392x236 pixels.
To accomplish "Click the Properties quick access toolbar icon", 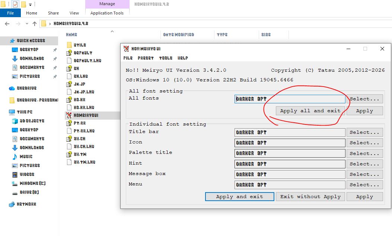I will 15,4.
